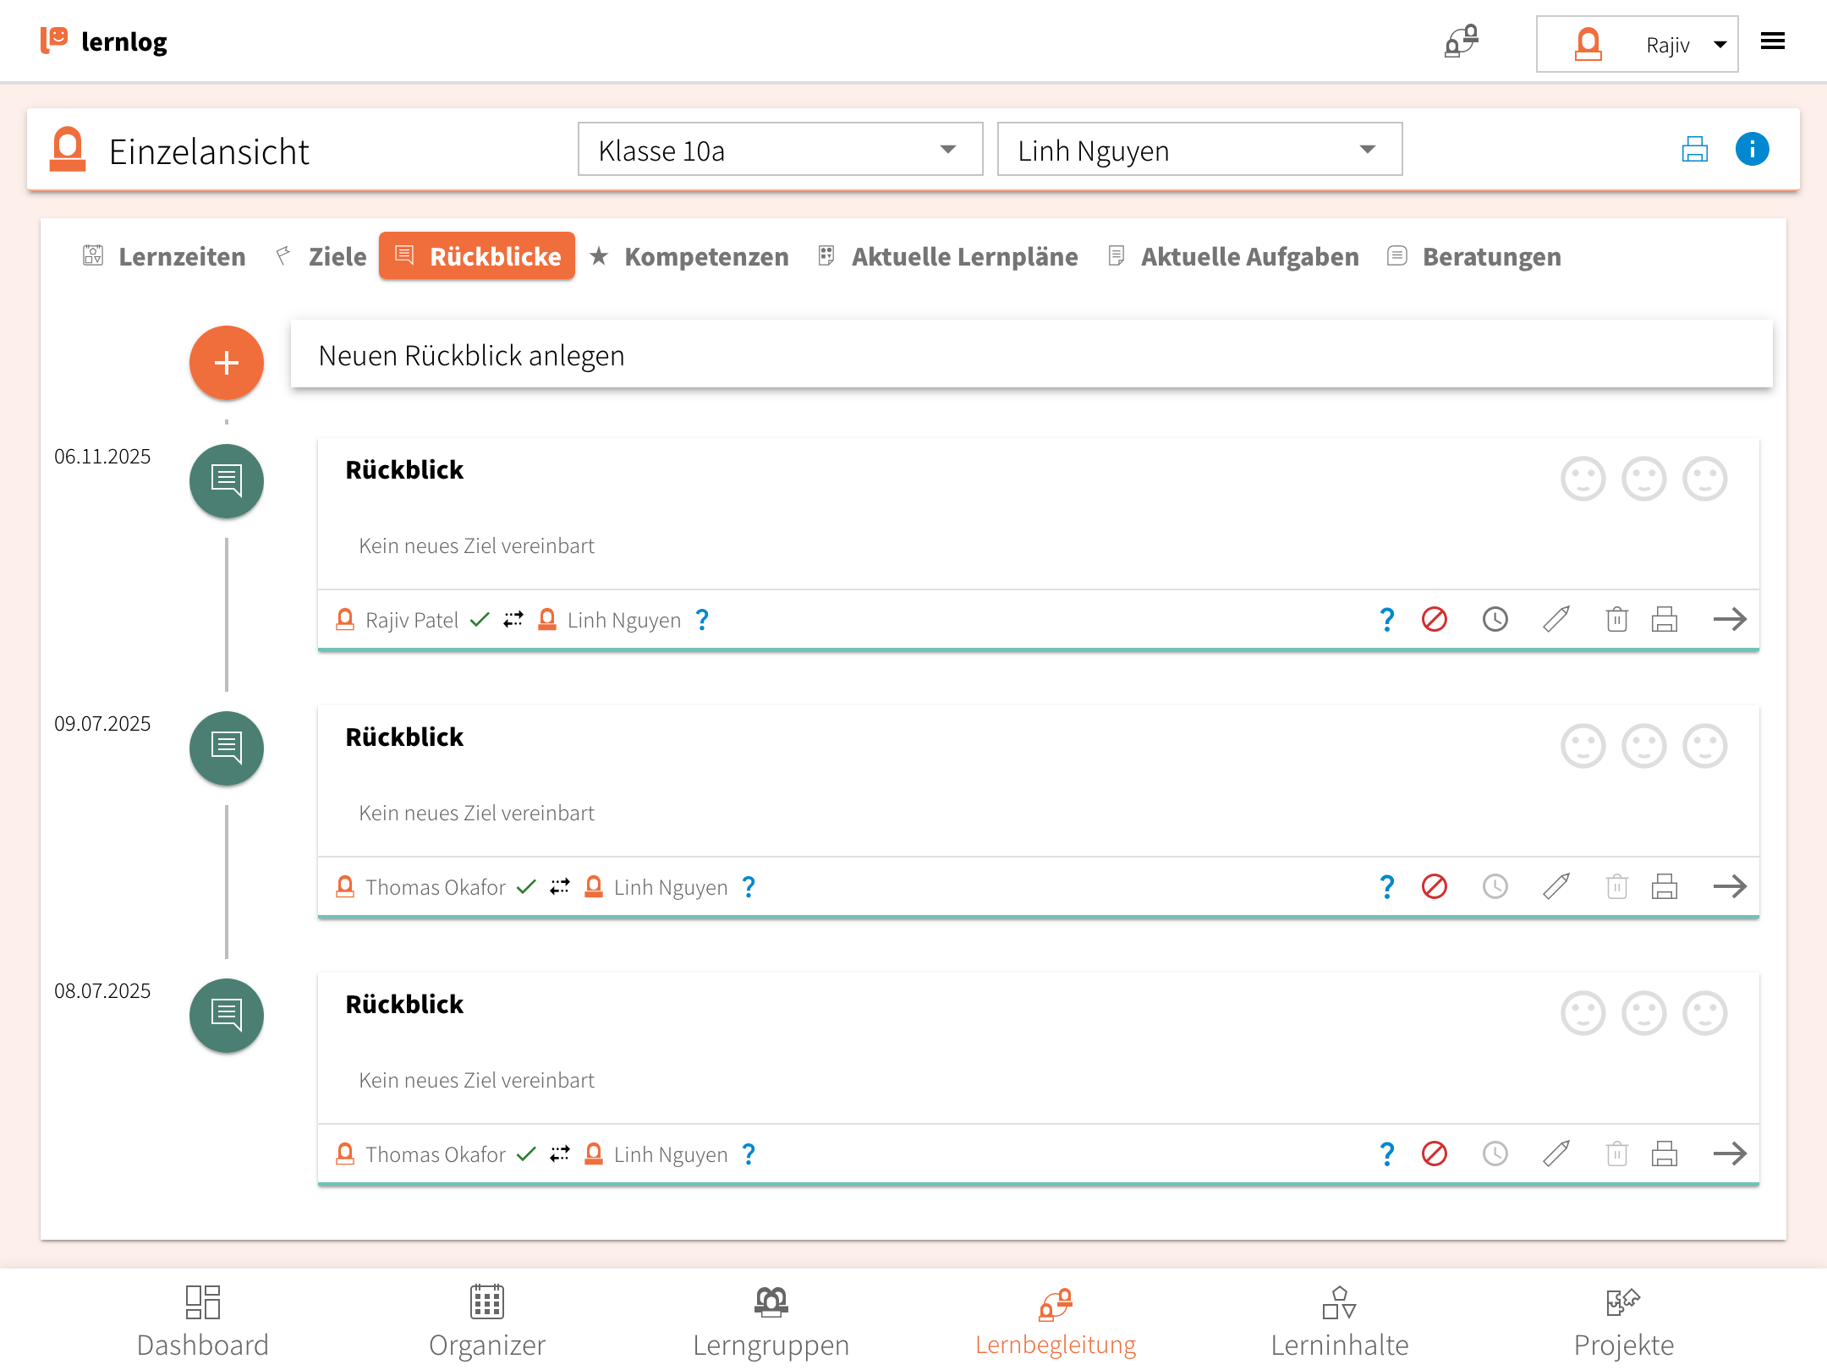
Task: Open the Klasse 10a dropdown
Action: point(779,150)
